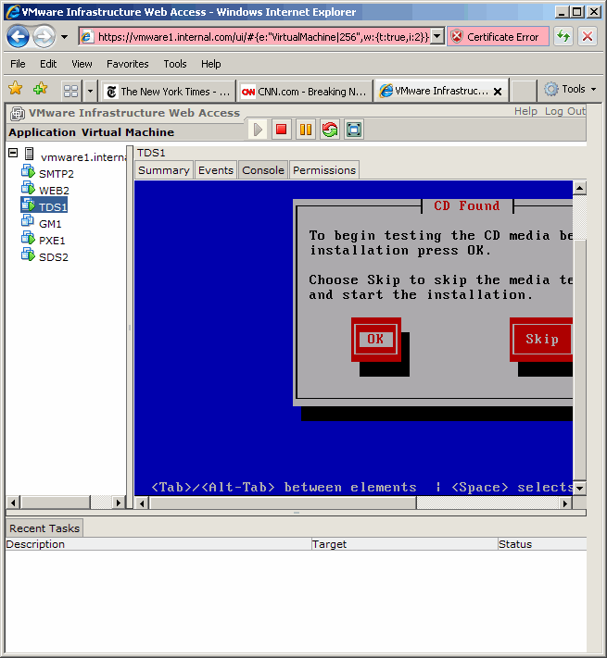Click the Log Out link
This screenshot has height=658, width=607.
point(564,111)
